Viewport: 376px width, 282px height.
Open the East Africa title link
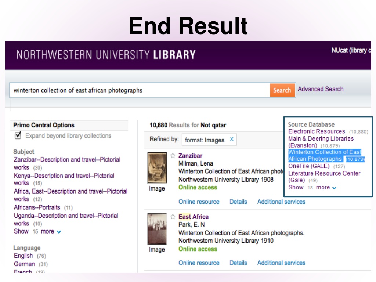point(194,217)
